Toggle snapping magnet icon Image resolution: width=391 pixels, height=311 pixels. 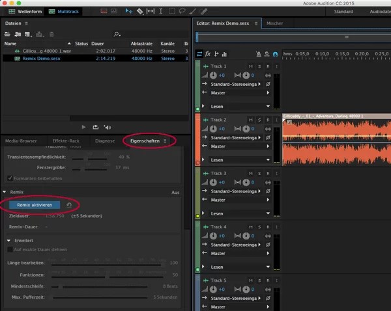[275, 54]
